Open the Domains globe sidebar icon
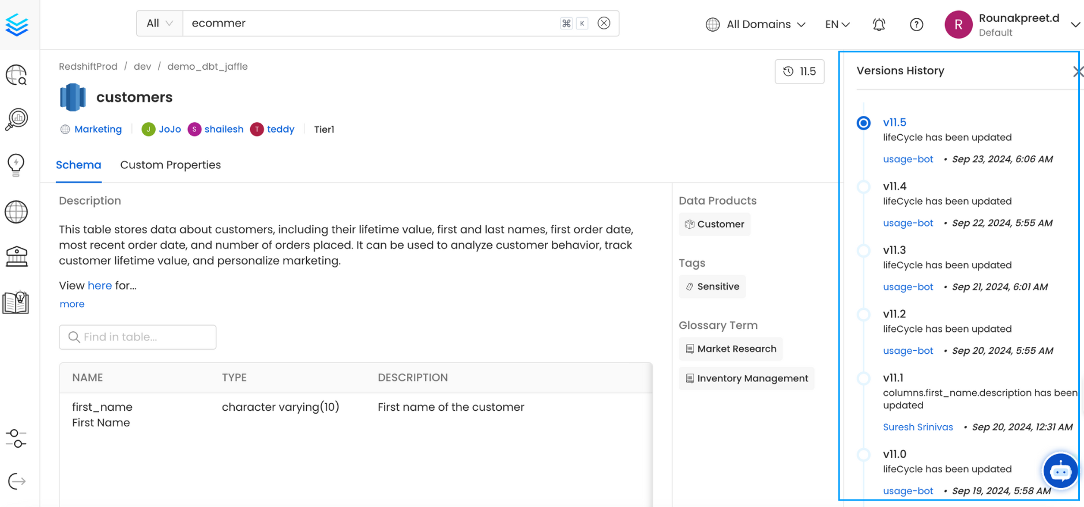This screenshot has height=507, width=1084. (16, 211)
